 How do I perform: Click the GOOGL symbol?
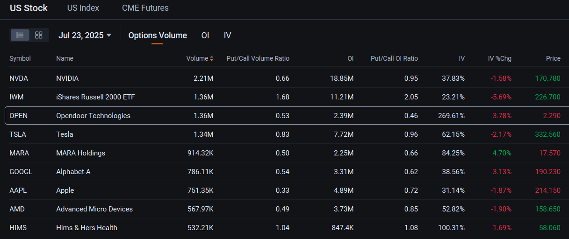click(x=21, y=172)
